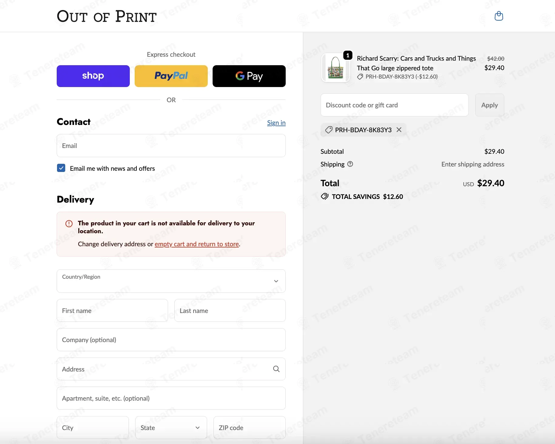
Task: Click empty cart and return to store link
Action: click(197, 244)
